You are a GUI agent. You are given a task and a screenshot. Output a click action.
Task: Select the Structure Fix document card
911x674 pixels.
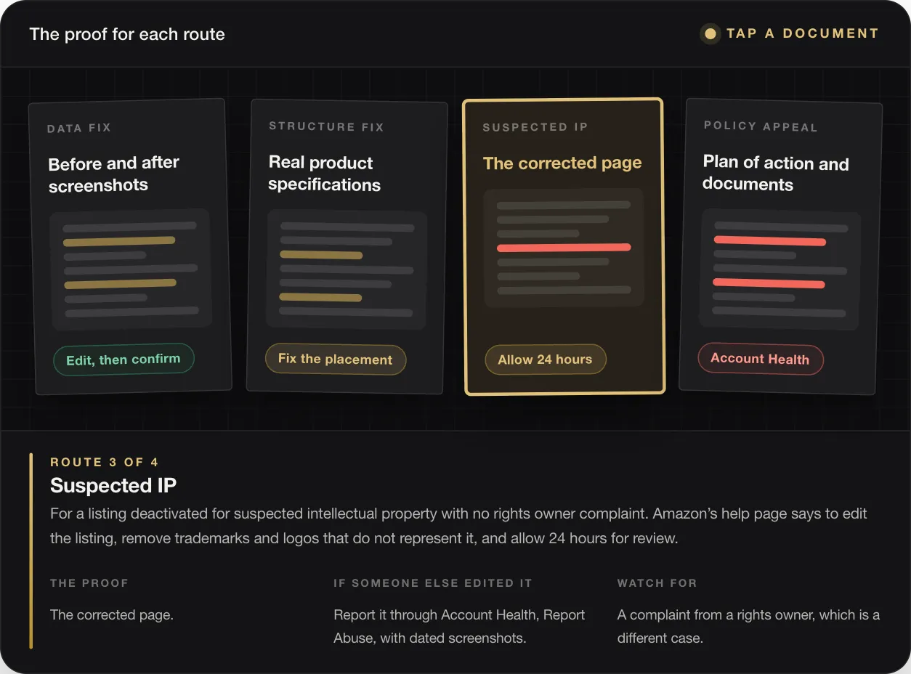pos(347,247)
